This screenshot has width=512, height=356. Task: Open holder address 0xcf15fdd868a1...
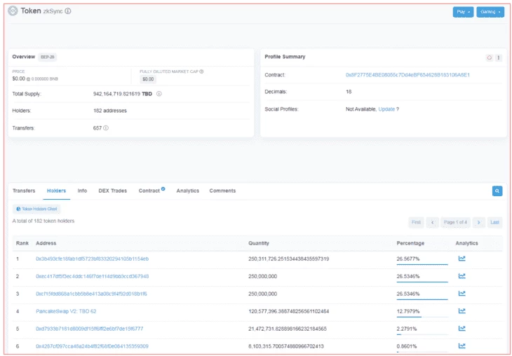coord(91,294)
